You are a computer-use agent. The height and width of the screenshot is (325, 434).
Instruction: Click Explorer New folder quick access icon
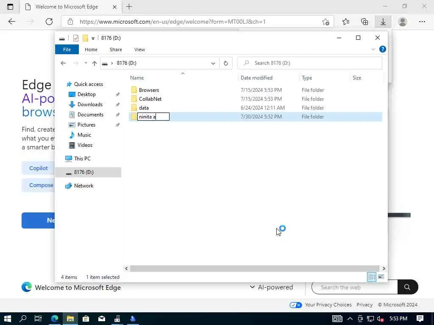85,38
